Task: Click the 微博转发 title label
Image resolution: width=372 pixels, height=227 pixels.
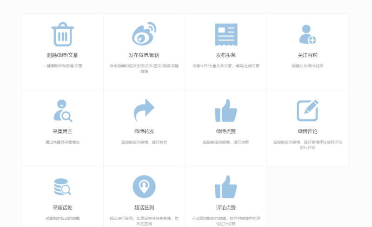Action: [x=144, y=131]
